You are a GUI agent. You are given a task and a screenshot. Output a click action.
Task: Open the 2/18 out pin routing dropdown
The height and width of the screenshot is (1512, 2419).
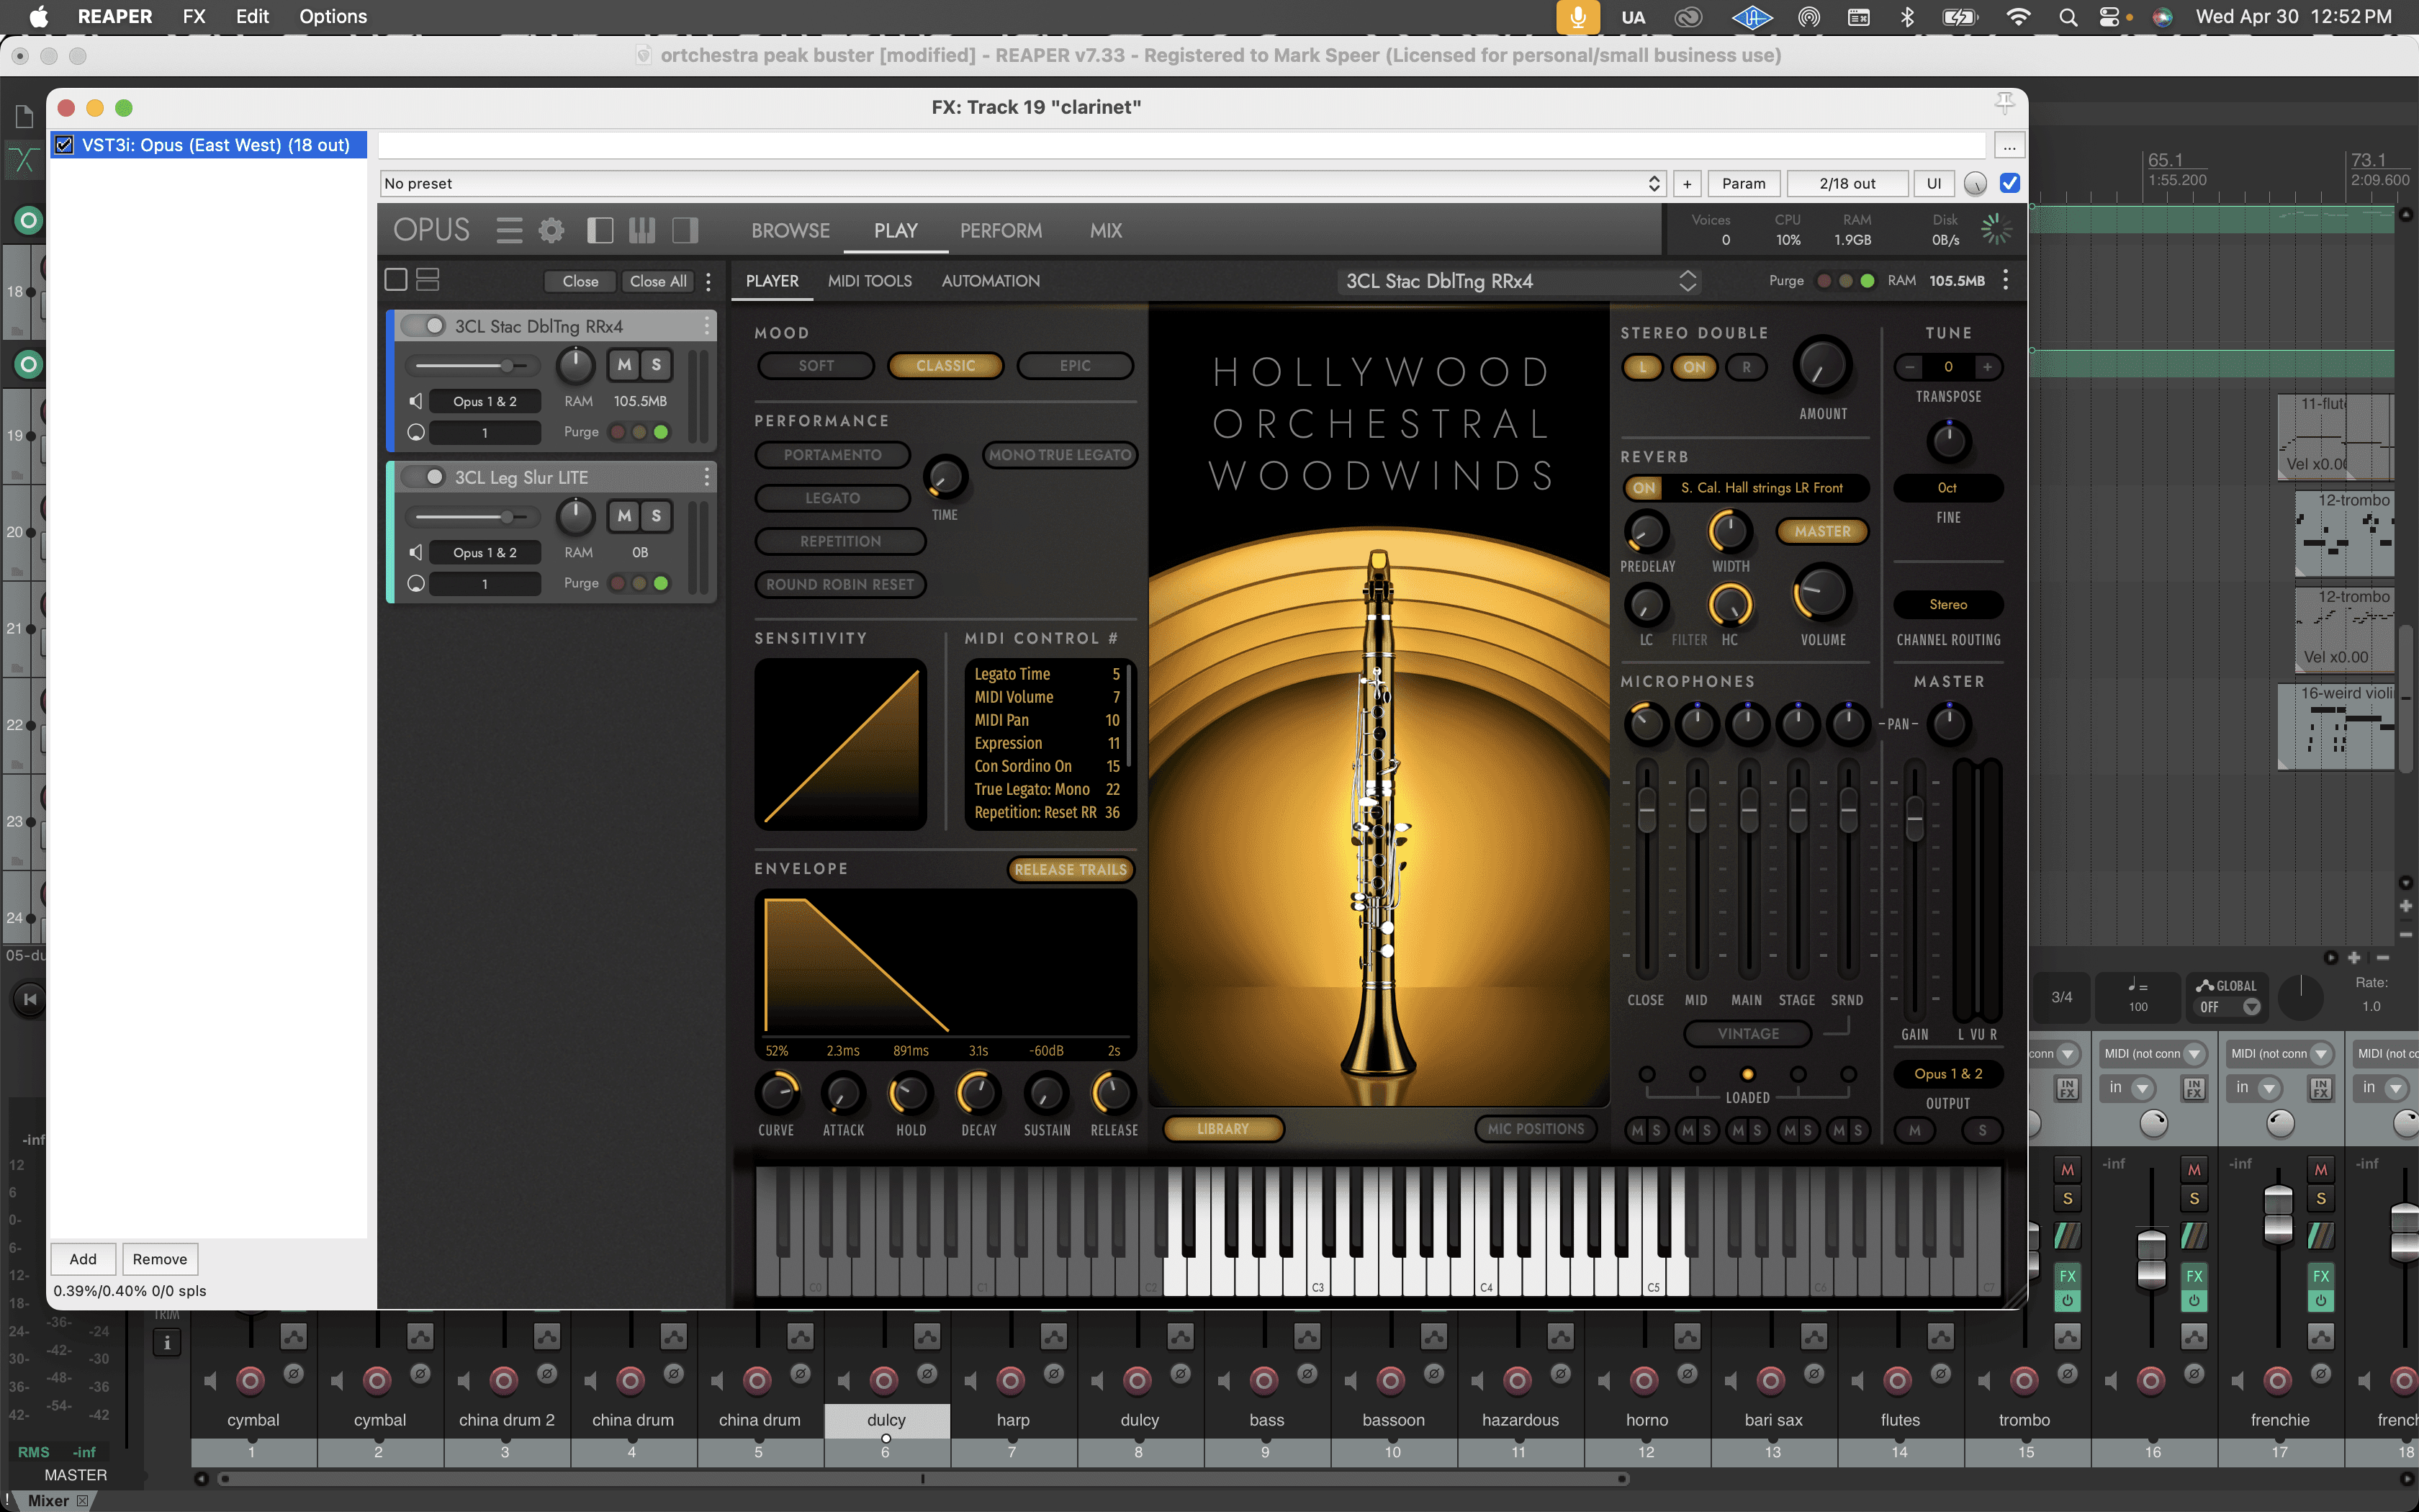[x=1847, y=184]
